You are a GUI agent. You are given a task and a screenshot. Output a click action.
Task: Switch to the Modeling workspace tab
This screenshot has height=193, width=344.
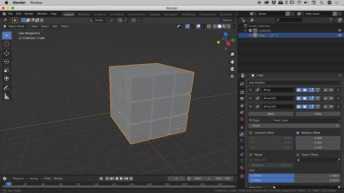point(83,14)
